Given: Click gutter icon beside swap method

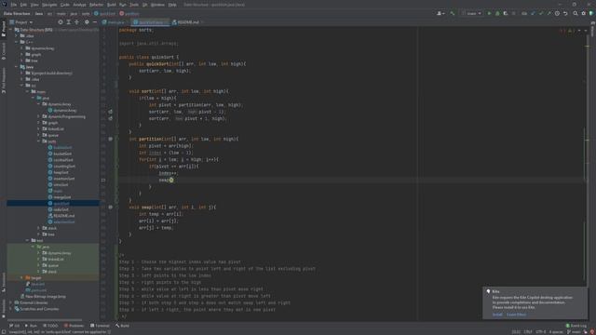Looking at the screenshot, I should point(111,207).
